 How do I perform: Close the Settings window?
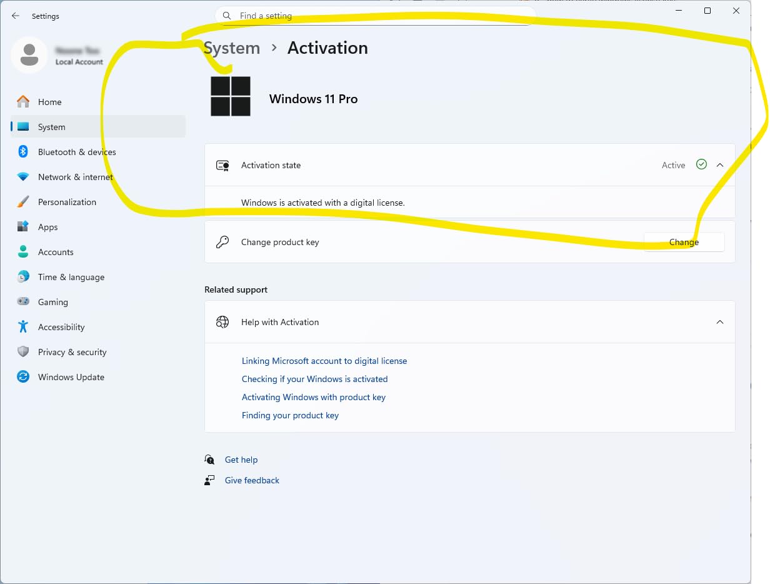736,11
